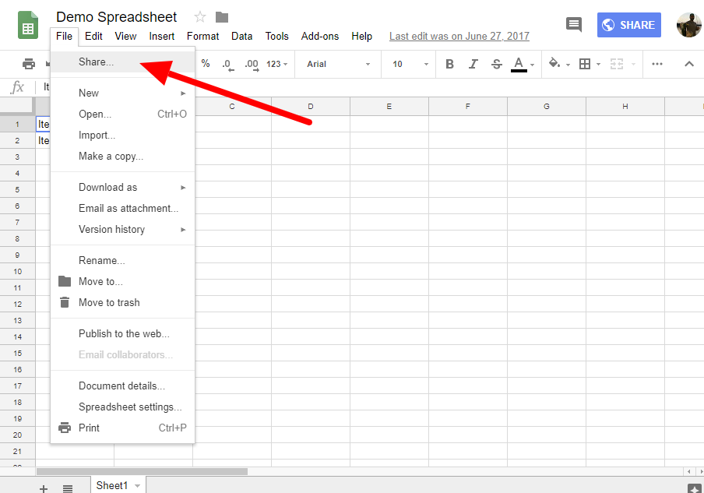Open the fill color paint bucket

554,64
